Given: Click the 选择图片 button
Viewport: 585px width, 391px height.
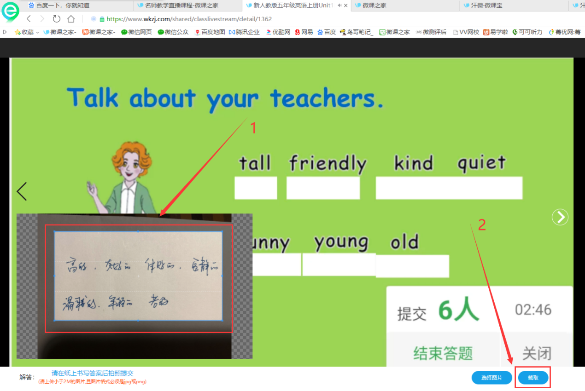Looking at the screenshot, I should coord(491,378).
